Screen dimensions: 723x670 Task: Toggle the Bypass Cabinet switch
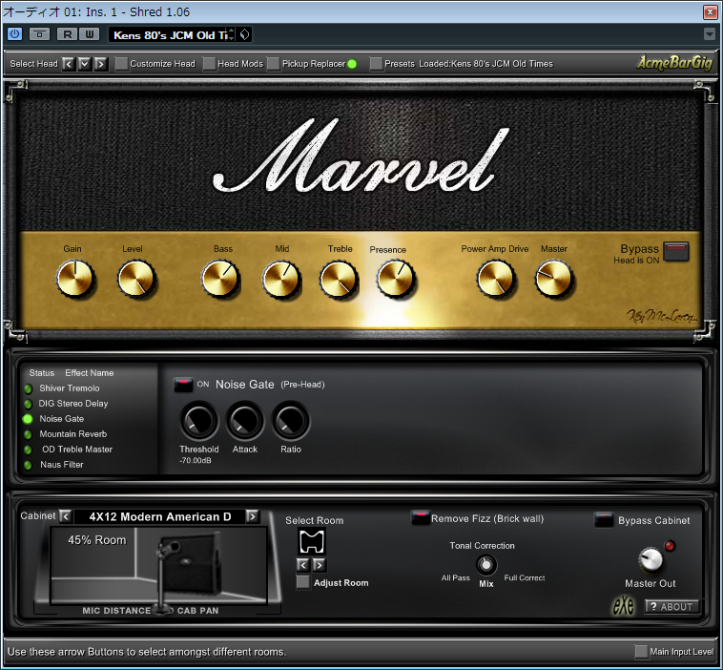click(x=604, y=520)
